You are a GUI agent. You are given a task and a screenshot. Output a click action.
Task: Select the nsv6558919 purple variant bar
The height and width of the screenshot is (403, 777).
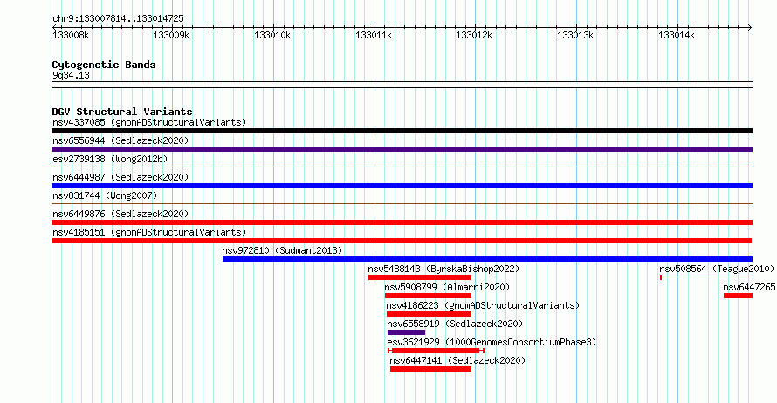[406, 332]
